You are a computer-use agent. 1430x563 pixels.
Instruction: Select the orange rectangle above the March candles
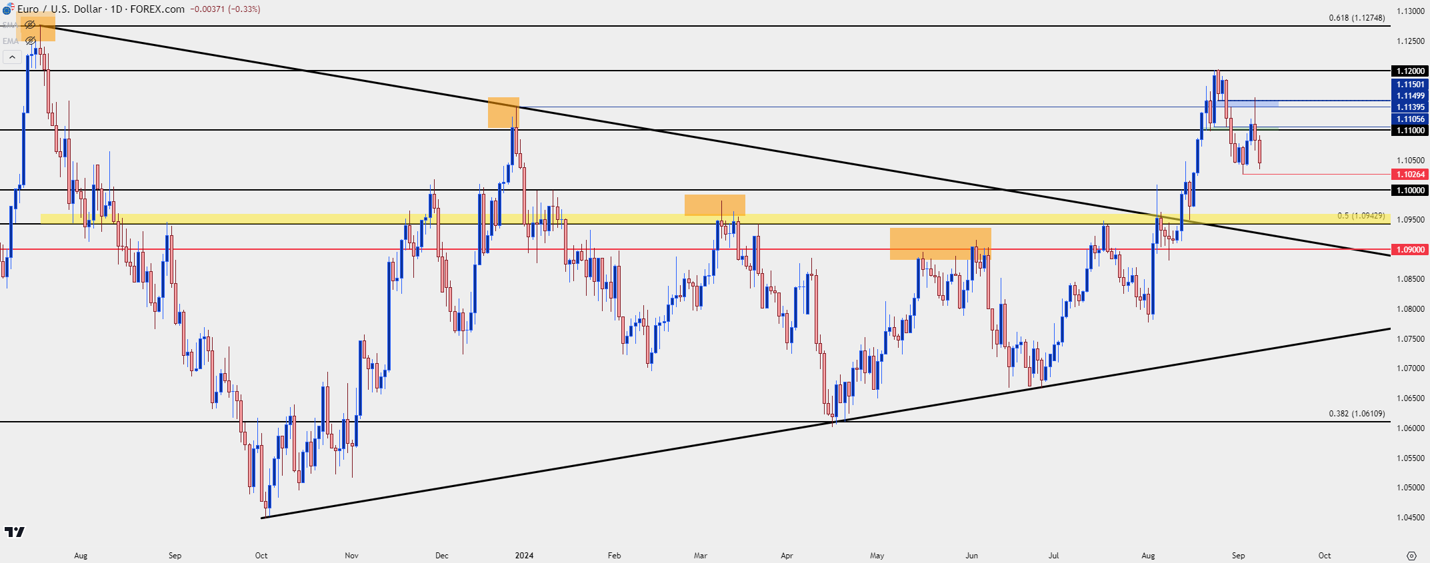coord(715,205)
